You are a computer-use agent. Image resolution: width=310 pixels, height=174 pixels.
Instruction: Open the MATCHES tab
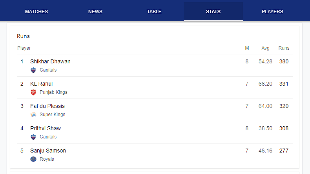[x=36, y=12]
